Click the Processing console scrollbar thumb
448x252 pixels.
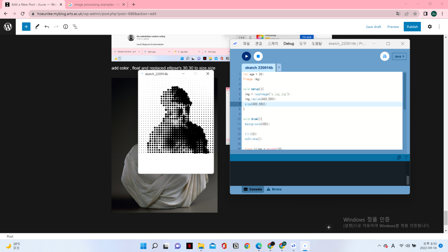(408, 180)
